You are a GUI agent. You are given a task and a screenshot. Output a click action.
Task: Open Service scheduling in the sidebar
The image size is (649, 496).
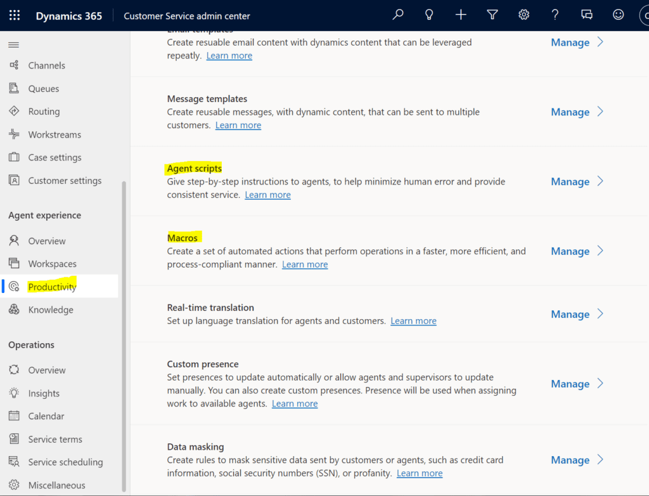[60, 462]
